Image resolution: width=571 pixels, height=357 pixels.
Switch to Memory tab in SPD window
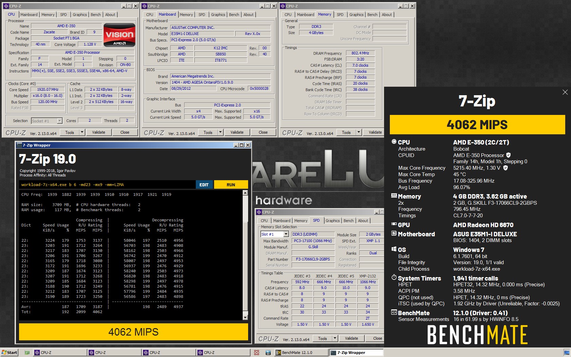click(x=301, y=221)
